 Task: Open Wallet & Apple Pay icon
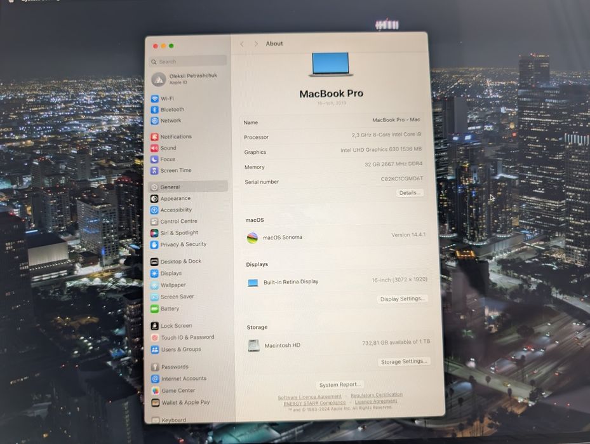point(155,403)
